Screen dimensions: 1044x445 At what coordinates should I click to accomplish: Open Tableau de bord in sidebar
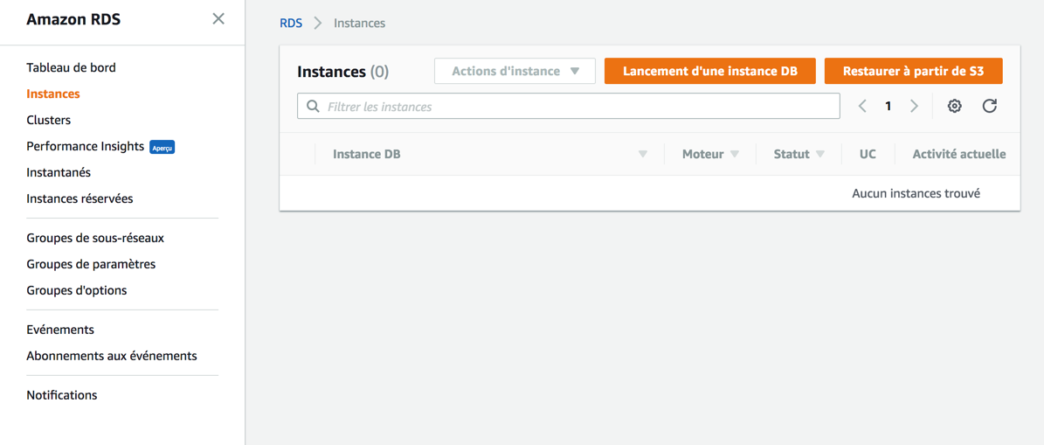click(71, 67)
